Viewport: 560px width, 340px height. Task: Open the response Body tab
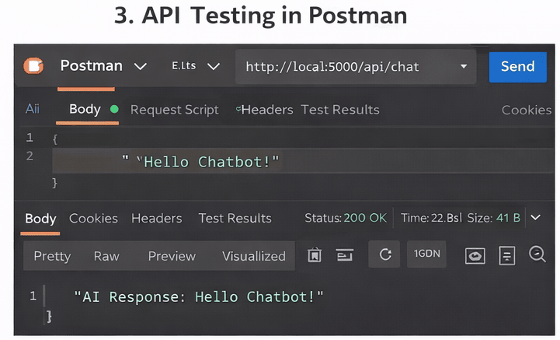40,219
